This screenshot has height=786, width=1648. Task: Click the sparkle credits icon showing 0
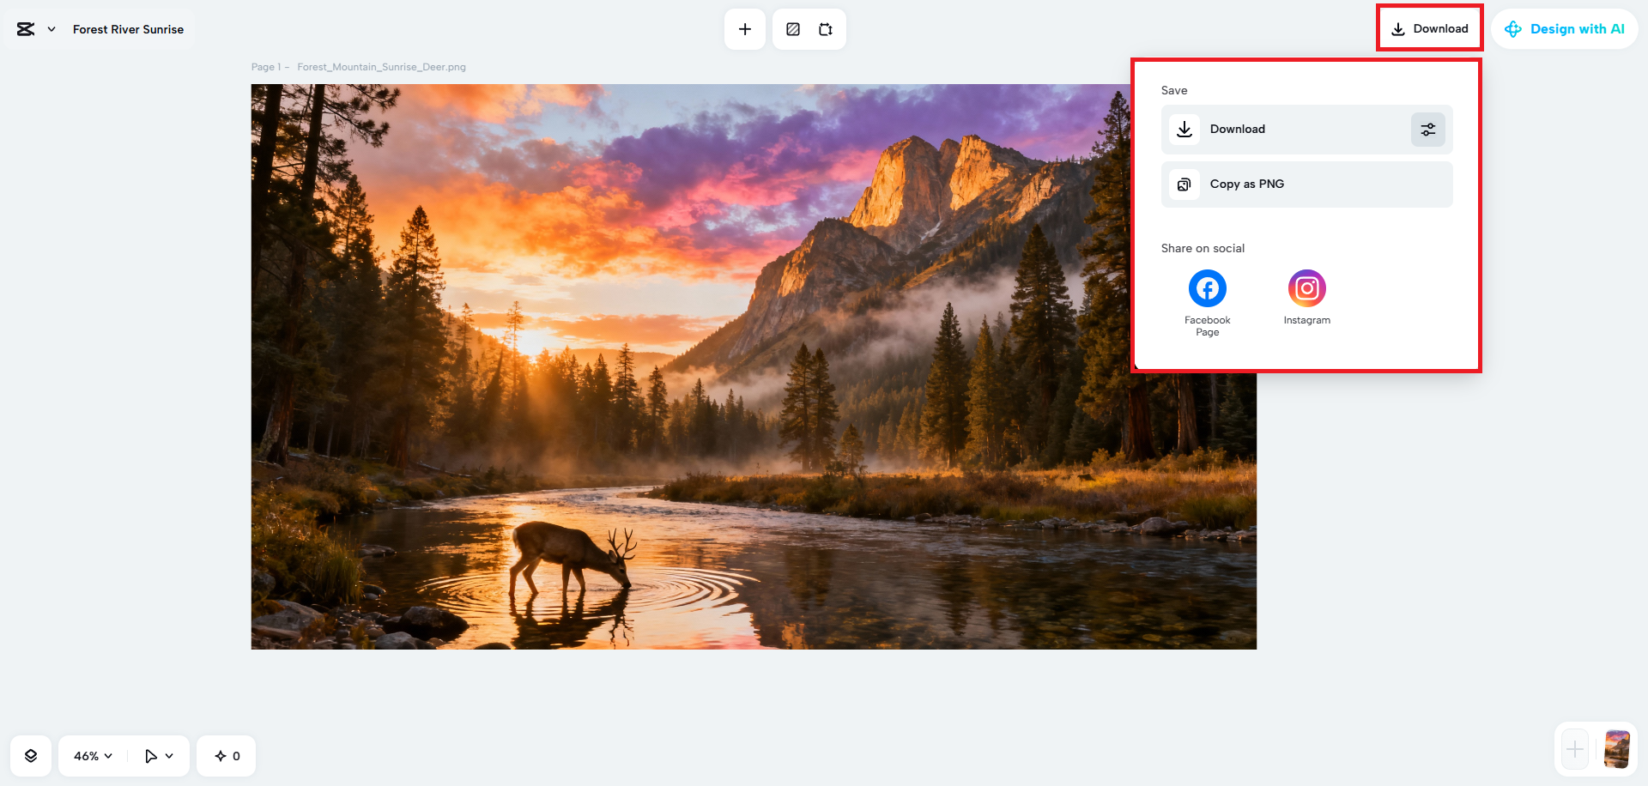226,755
